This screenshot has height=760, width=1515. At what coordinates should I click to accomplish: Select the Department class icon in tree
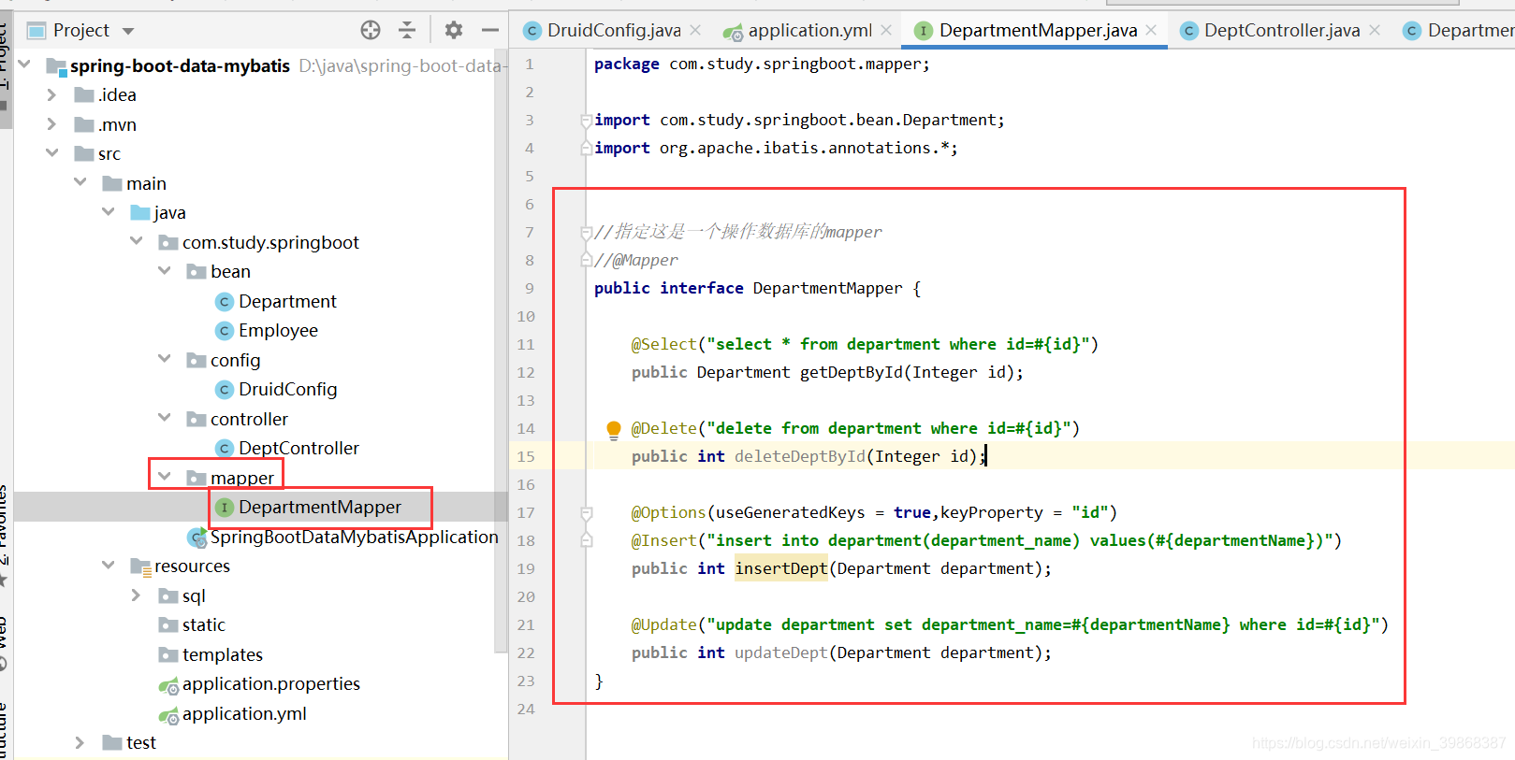click(225, 302)
